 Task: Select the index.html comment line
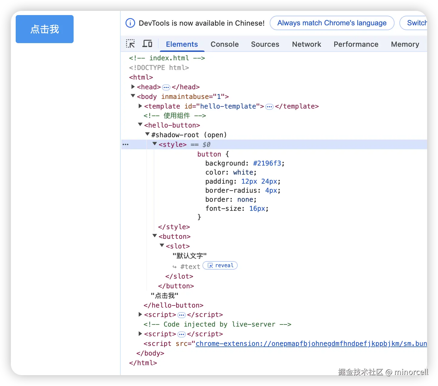167,58
